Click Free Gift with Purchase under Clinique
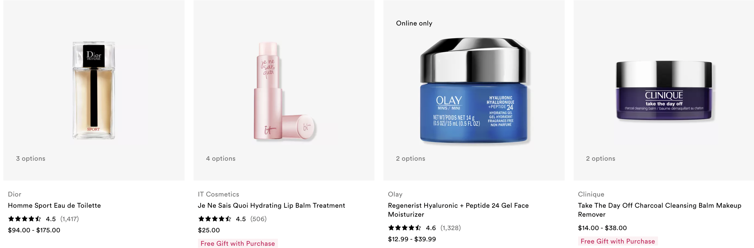This screenshot has height=248, width=754. (x=618, y=241)
